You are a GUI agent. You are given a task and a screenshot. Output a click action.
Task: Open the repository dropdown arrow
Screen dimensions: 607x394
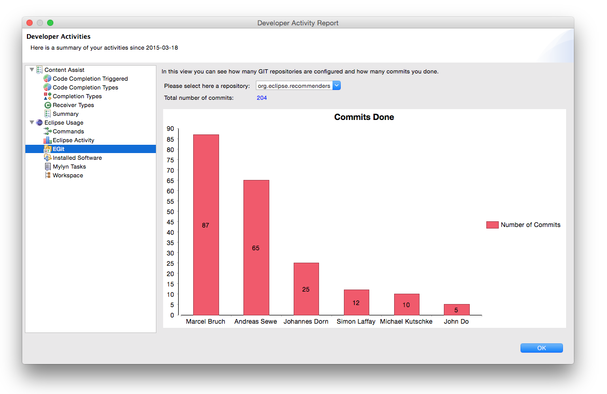[x=337, y=86]
